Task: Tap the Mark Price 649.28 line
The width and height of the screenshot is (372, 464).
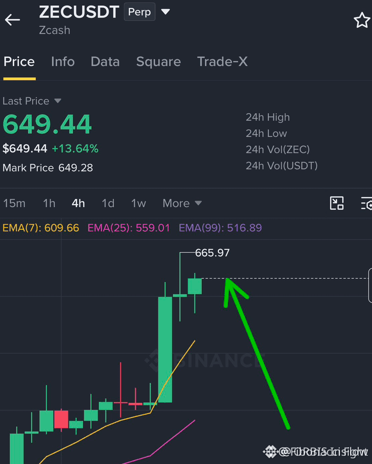Action: [48, 168]
